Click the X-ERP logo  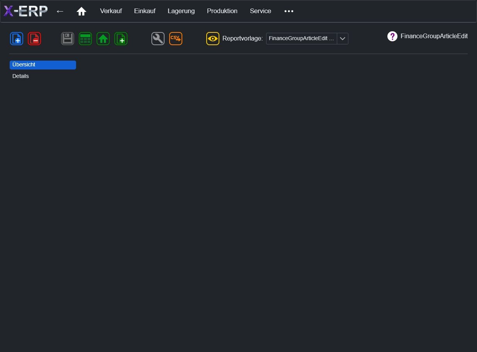25,11
